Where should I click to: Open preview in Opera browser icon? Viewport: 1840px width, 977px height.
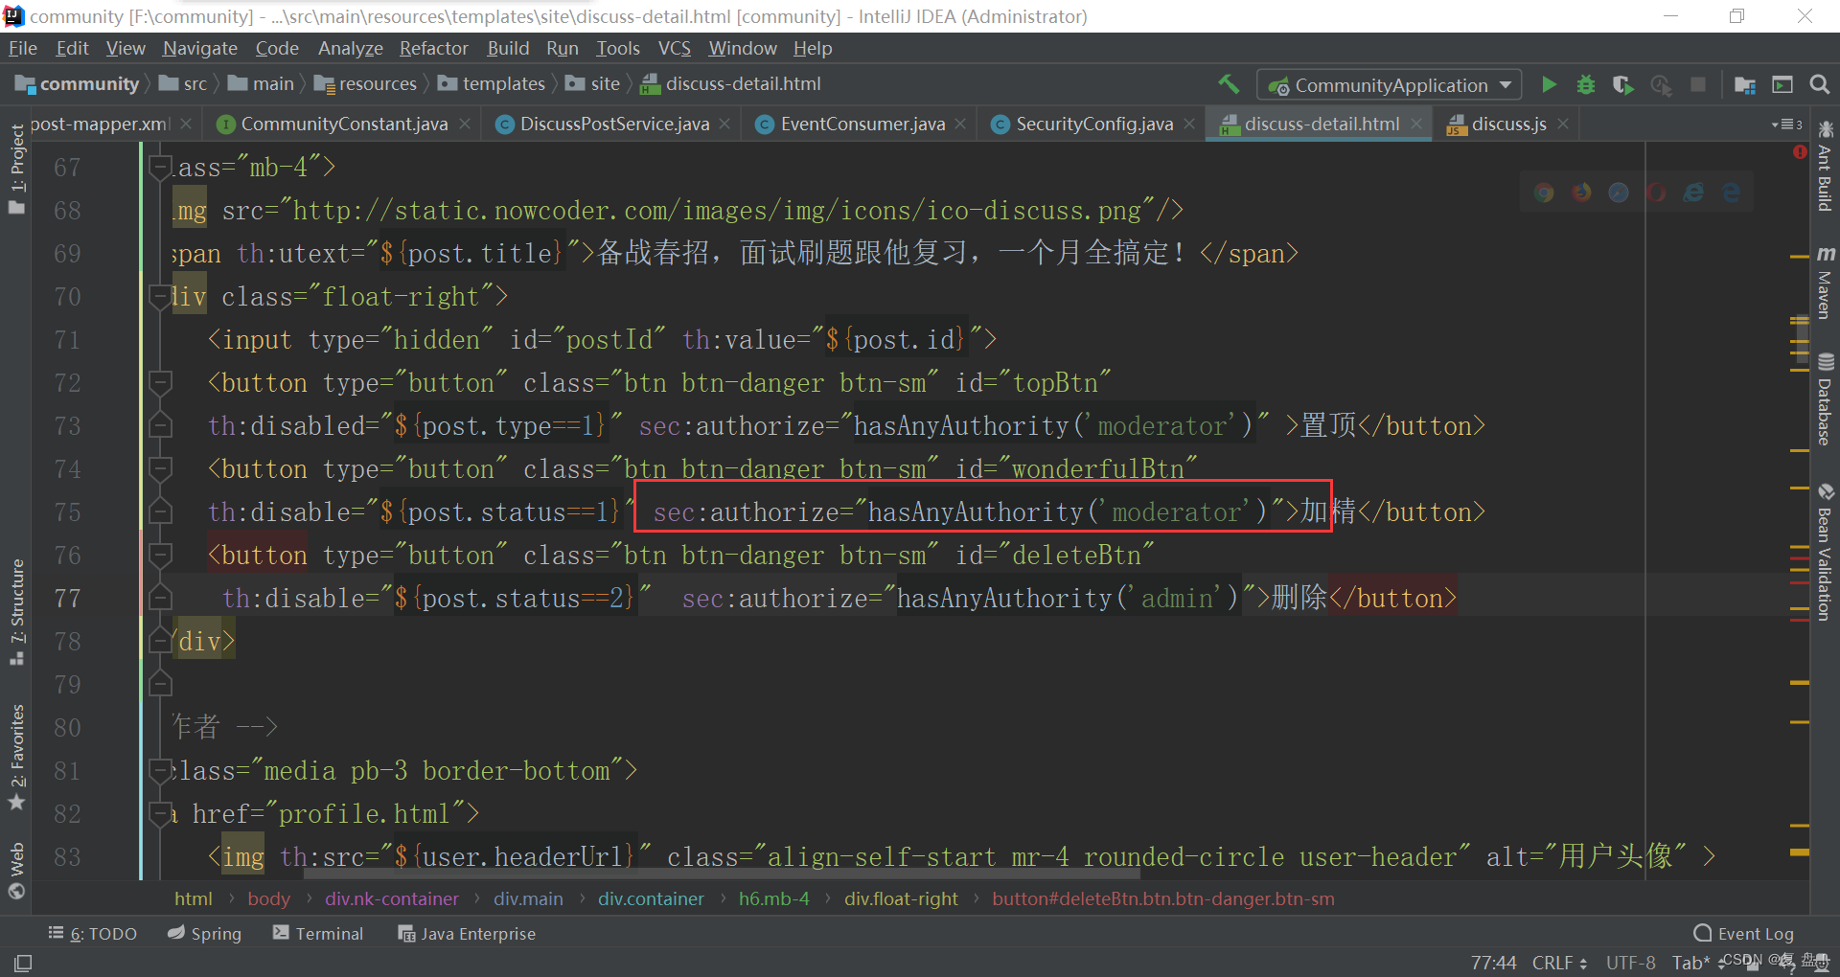(1656, 193)
